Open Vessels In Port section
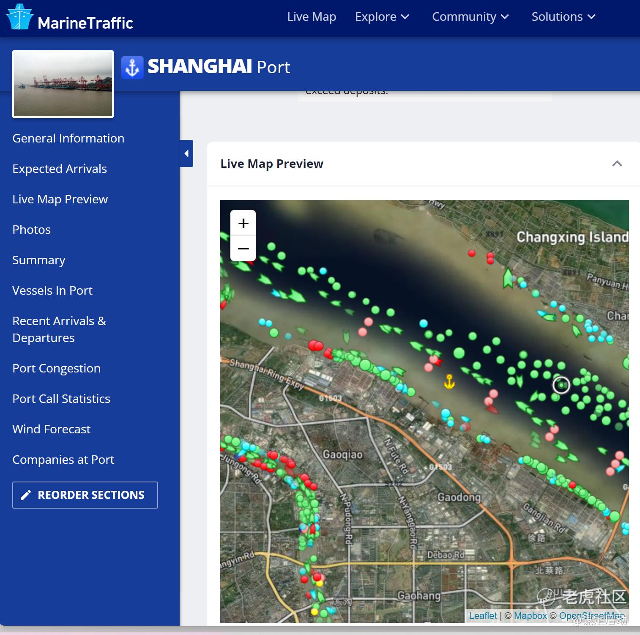This screenshot has height=635, width=640. [52, 290]
